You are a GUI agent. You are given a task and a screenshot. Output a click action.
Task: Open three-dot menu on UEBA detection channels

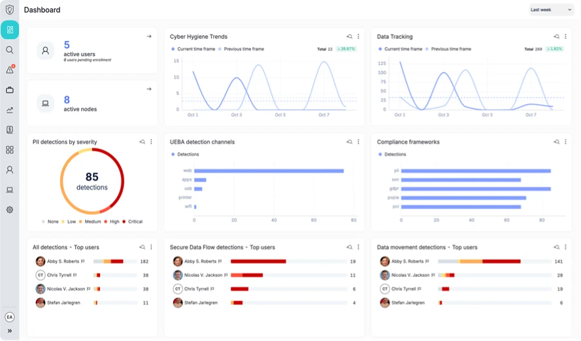click(358, 142)
